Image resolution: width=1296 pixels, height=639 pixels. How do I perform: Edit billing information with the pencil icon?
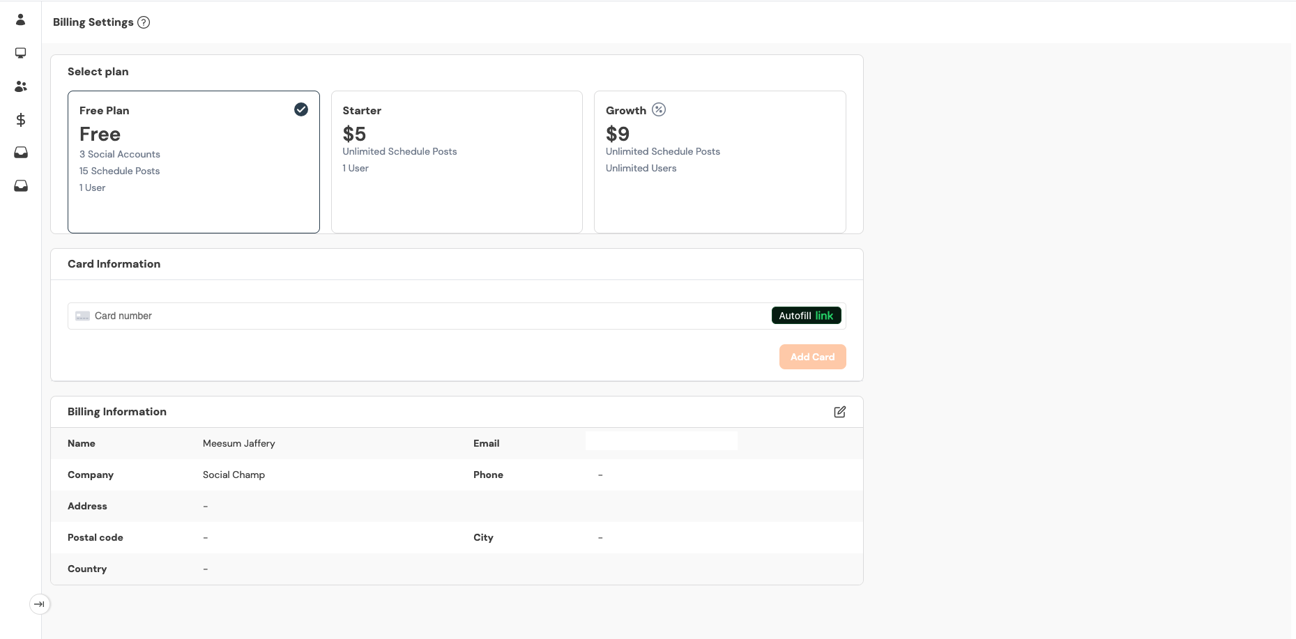[839, 412]
